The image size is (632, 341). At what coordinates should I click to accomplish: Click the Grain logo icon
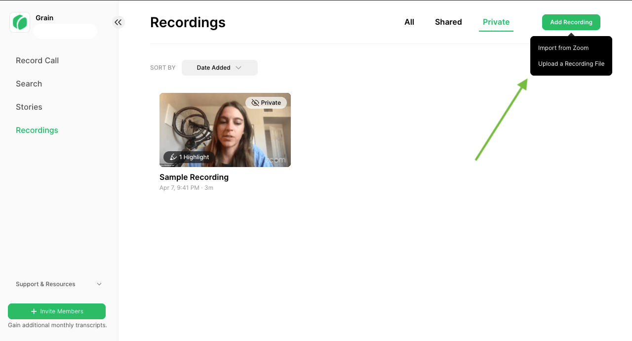click(20, 22)
